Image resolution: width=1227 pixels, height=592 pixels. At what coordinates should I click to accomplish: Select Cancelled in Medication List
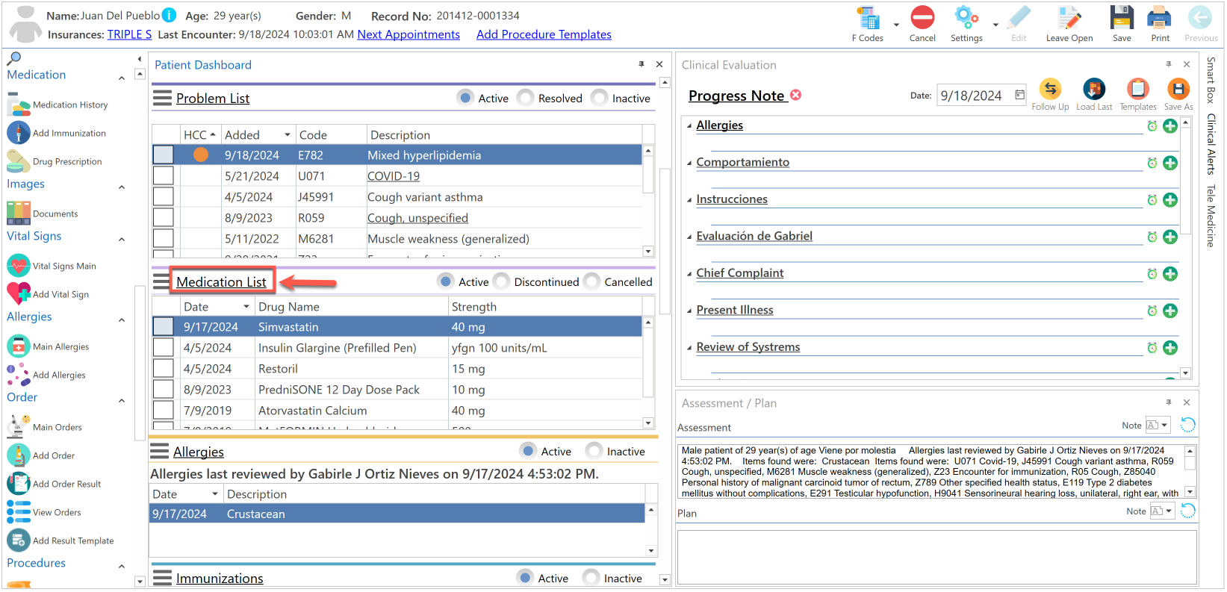(x=592, y=281)
